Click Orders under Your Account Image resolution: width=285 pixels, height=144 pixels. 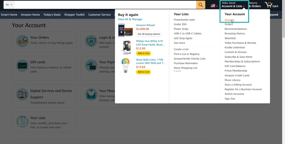point(229,24)
